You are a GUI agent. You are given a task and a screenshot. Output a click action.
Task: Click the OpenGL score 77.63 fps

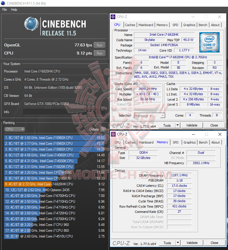point(83,45)
